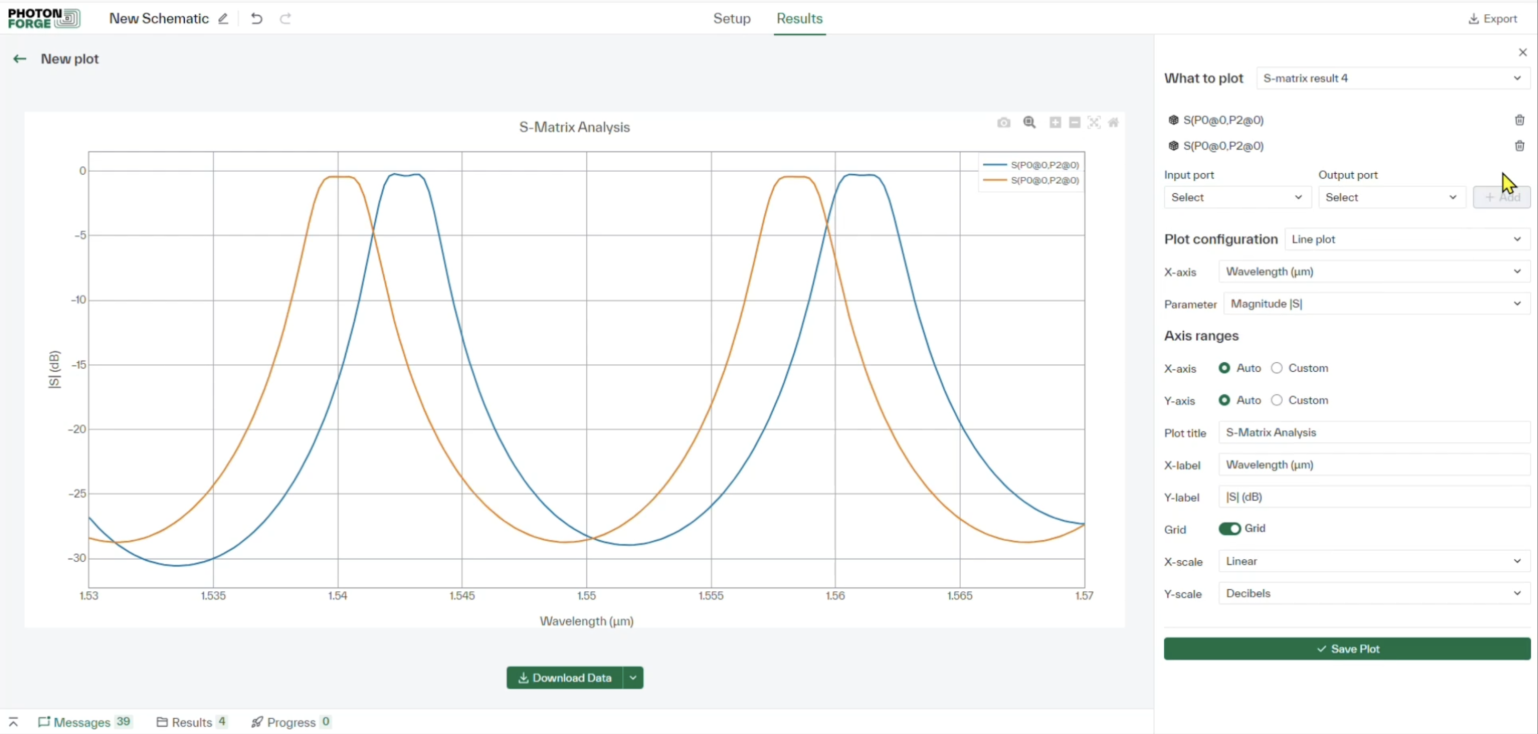Open the Input port Select dropdown
This screenshot has height=734, width=1538.
pyautogui.click(x=1236, y=197)
